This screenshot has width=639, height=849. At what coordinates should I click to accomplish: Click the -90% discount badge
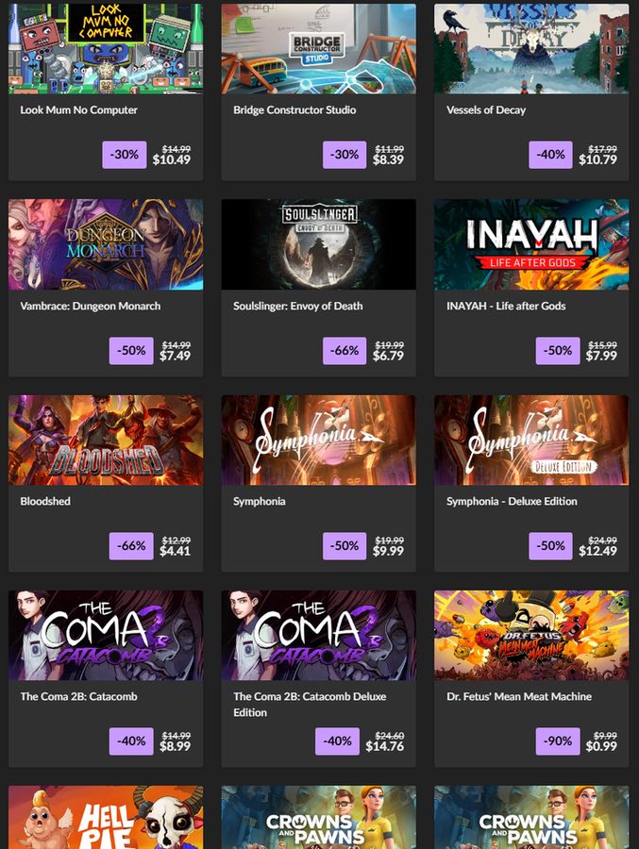coord(558,741)
